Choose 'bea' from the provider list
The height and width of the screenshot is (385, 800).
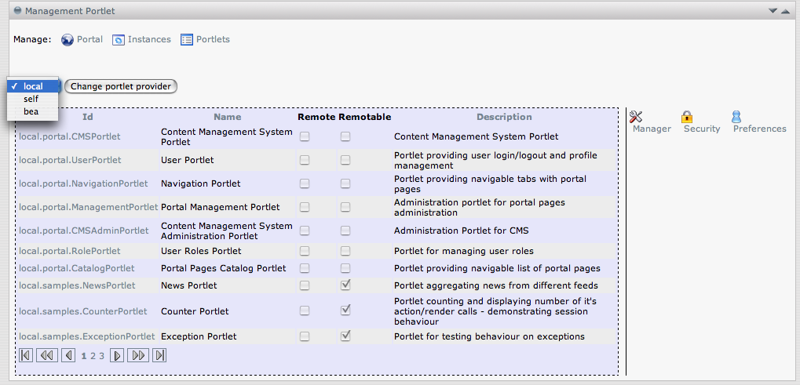tap(31, 111)
